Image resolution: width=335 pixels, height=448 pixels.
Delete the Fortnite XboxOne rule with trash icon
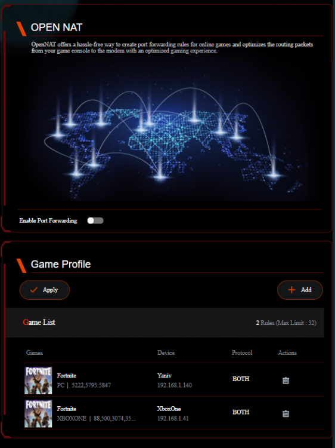click(286, 413)
